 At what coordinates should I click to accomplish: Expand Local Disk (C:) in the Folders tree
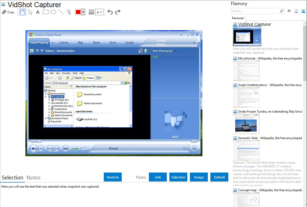click(49, 103)
